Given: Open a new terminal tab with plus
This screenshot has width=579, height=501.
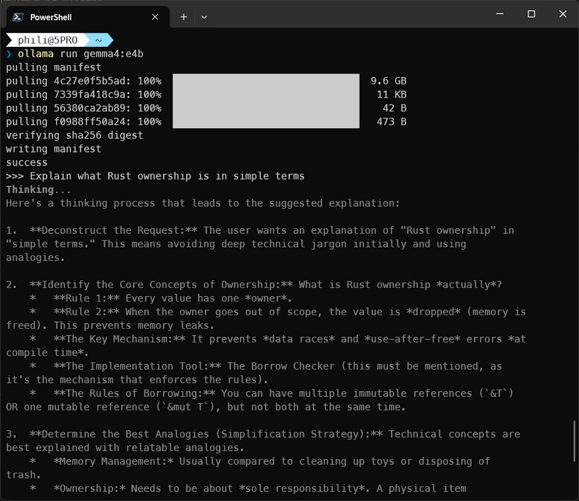Looking at the screenshot, I should [x=184, y=17].
